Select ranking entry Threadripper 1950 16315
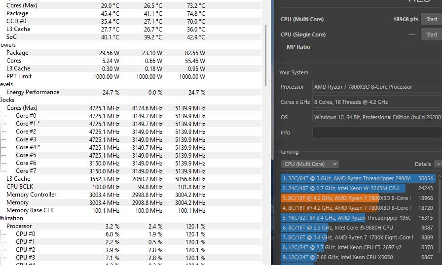 tap(358, 218)
